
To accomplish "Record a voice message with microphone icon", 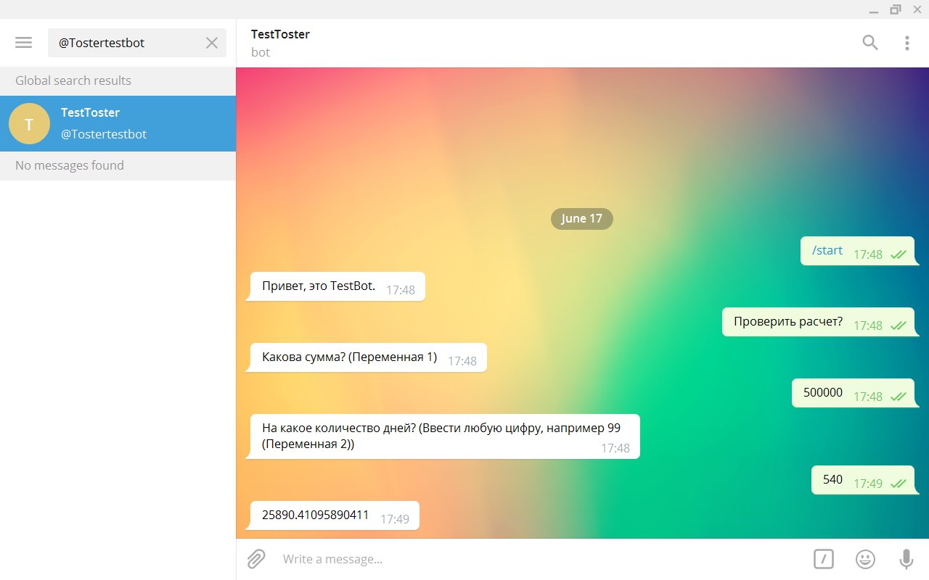I will click(x=907, y=559).
